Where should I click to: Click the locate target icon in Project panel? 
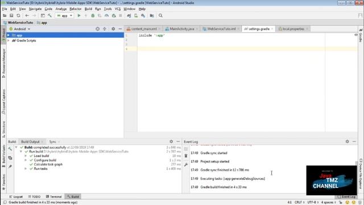(97, 29)
